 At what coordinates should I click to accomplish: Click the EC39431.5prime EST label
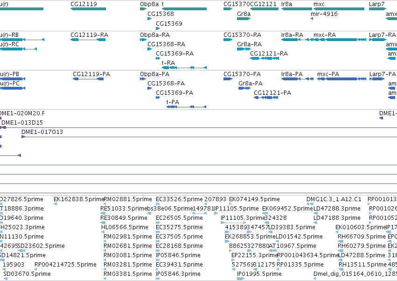pyautogui.click(x=179, y=265)
